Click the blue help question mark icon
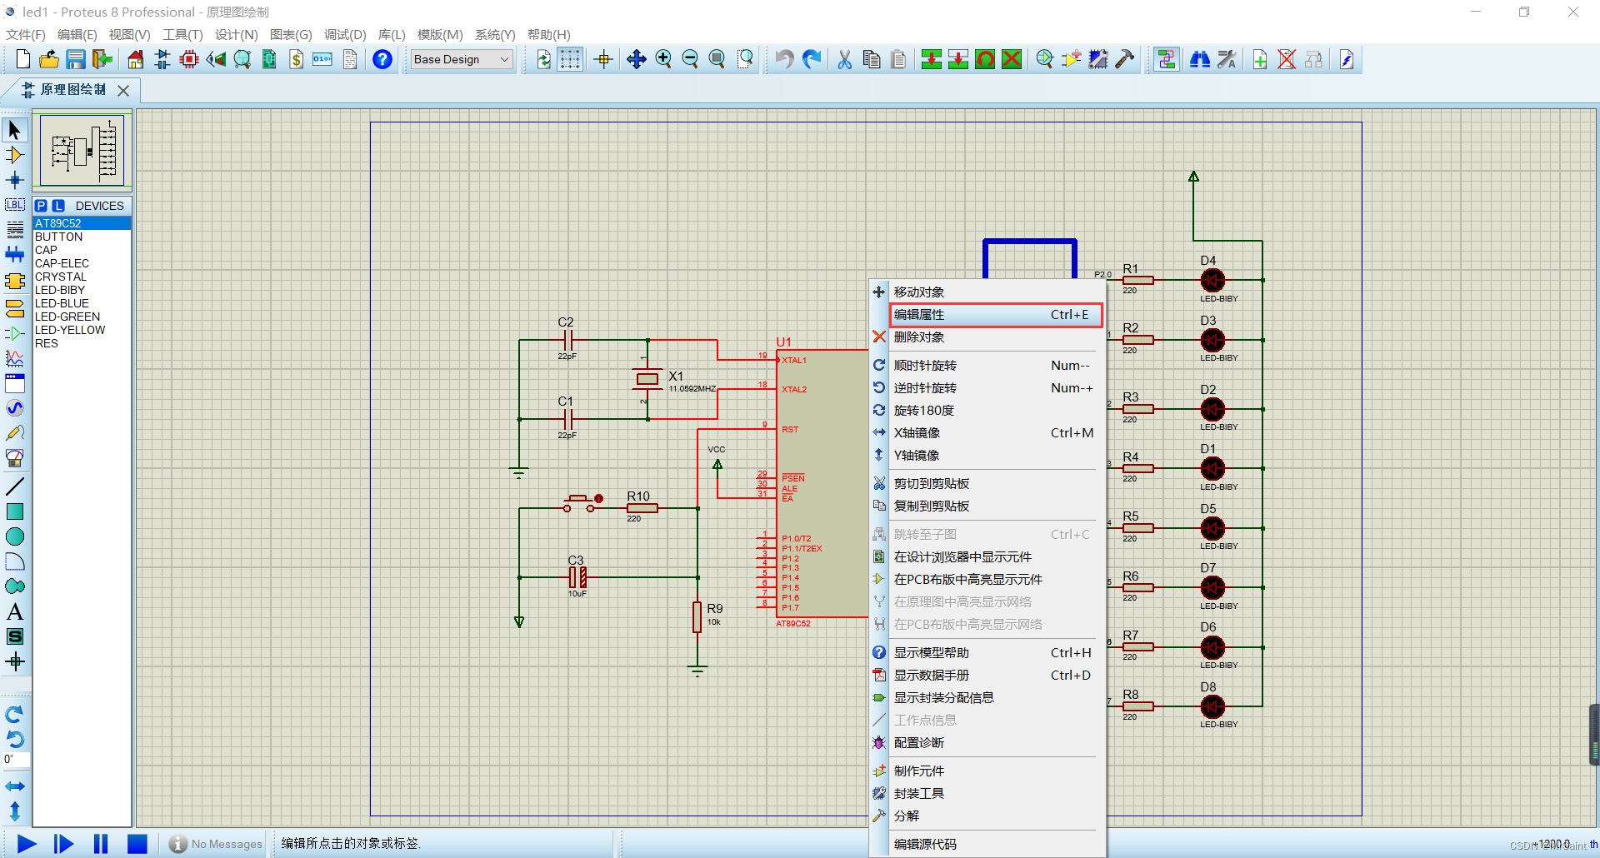The height and width of the screenshot is (858, 1600). [x=382, y=59]
